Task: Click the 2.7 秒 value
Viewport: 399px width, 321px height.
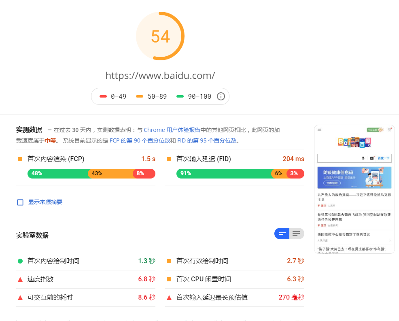Action: pos(296,261)
